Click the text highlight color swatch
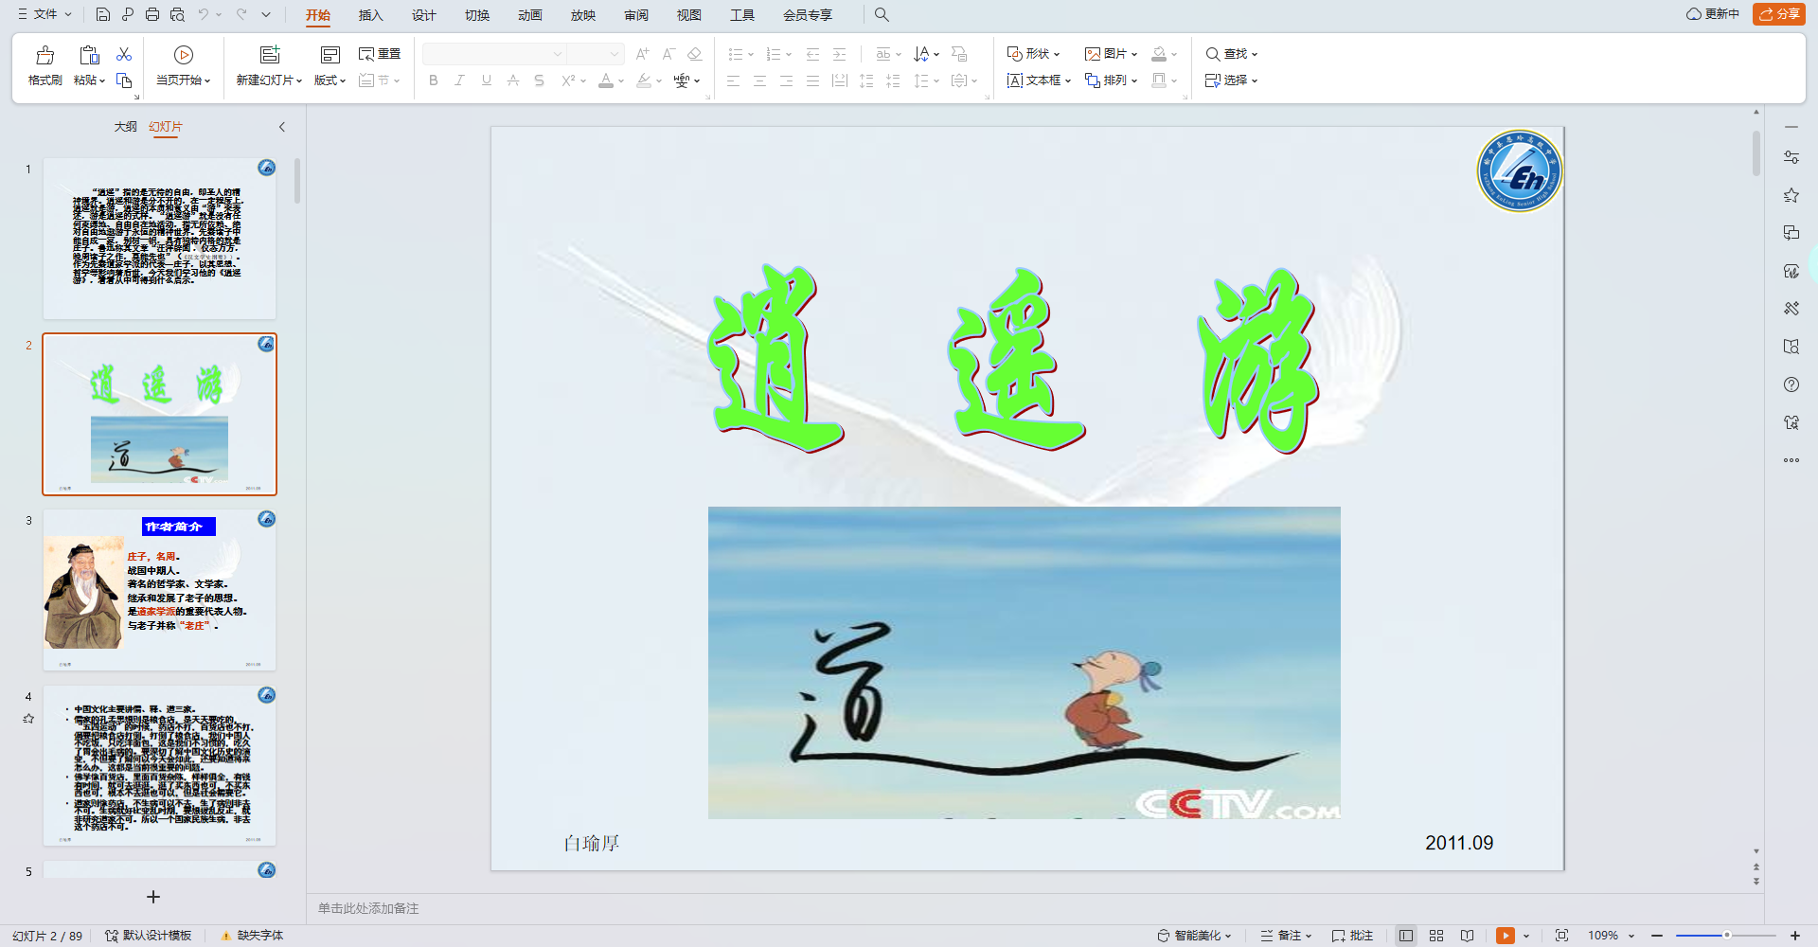This screenshot has height=947, width=1818. pyautogui.click(x=644, y=80)
